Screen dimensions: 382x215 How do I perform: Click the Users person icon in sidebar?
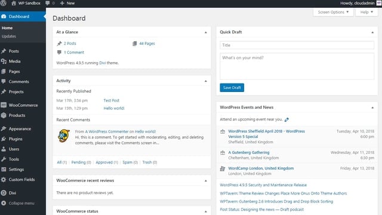tap(4, 149)
